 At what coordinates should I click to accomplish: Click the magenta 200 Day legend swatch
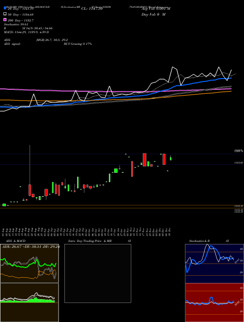[x=5, y=20]
